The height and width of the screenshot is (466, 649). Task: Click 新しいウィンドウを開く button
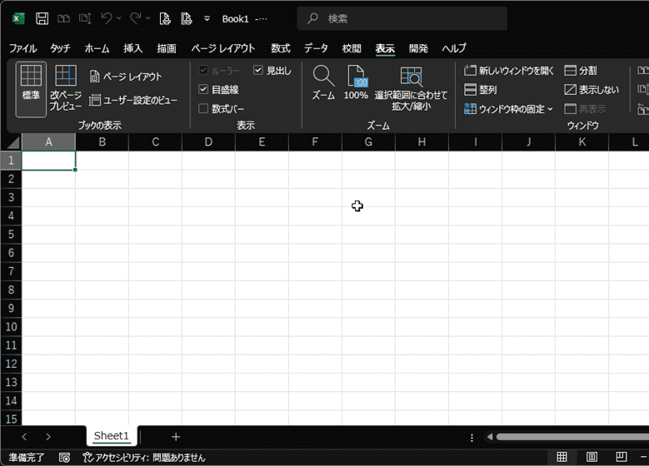coord(509,71)
